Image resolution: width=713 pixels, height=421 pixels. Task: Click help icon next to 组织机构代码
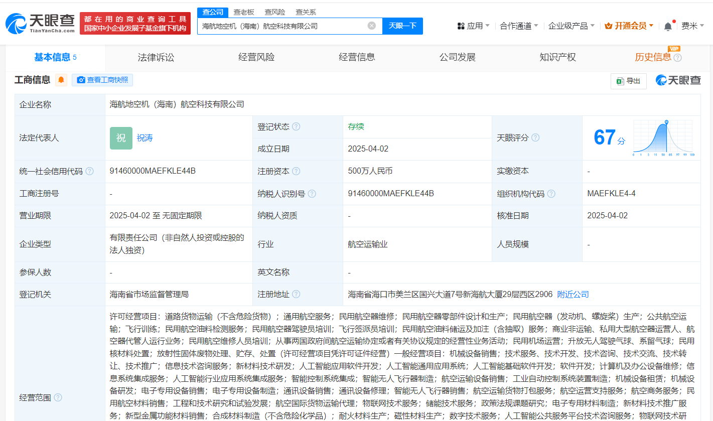pyautogui.click(x=551, y=194)
